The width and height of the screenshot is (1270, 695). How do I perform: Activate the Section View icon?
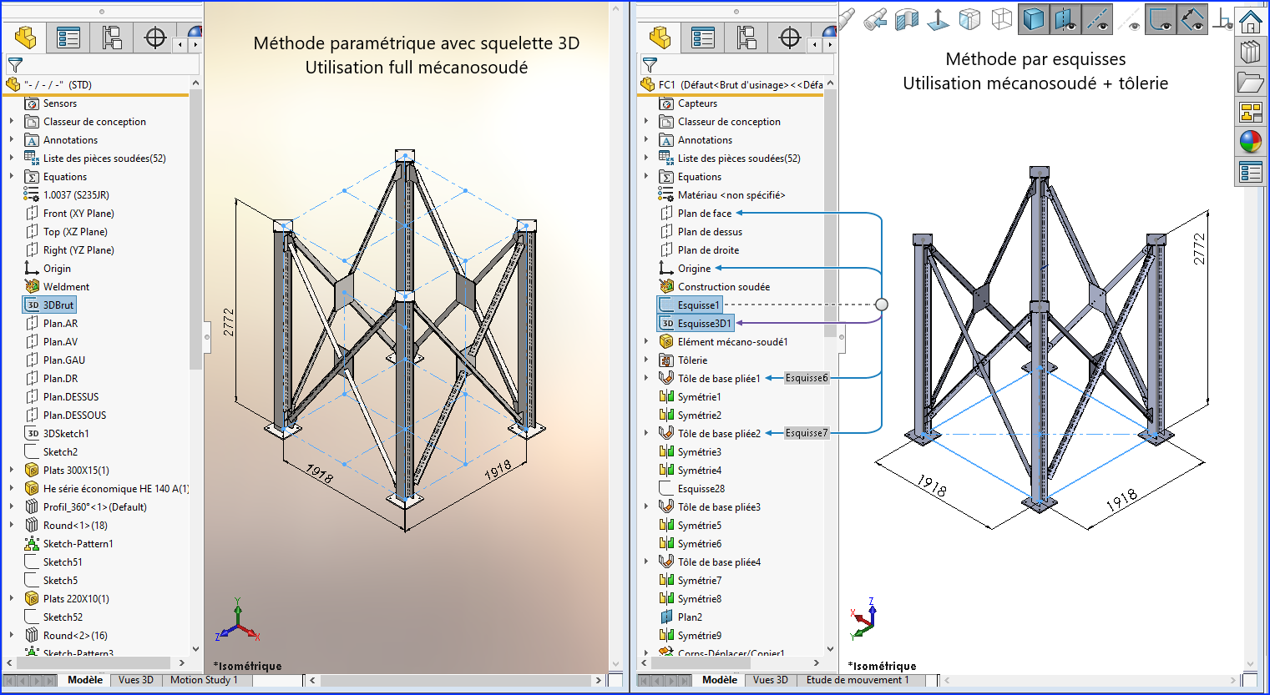point(907,19)
